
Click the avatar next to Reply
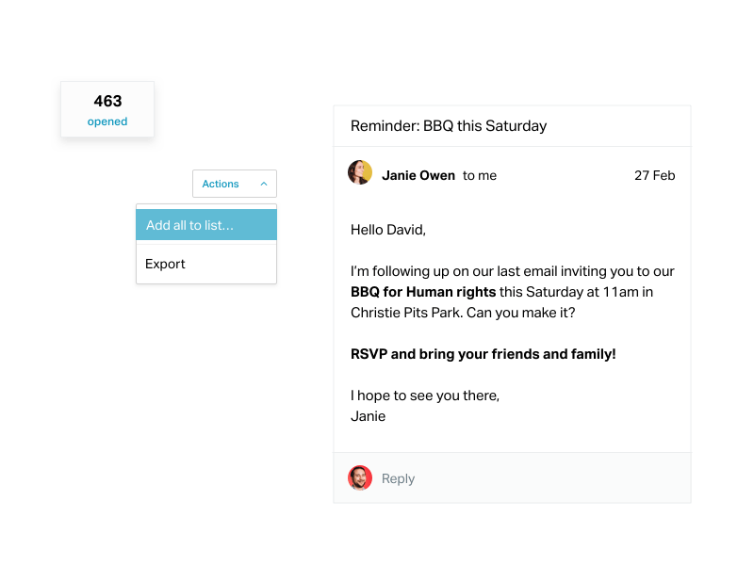click(359, 478)
